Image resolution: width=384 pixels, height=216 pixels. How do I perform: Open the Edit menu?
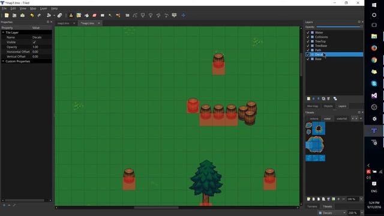tap(13, 8)
